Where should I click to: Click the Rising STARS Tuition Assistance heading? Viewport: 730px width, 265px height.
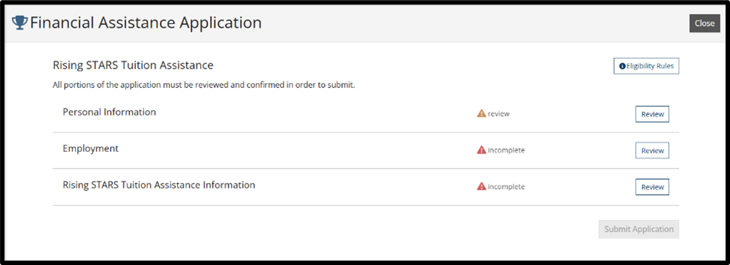133,65
